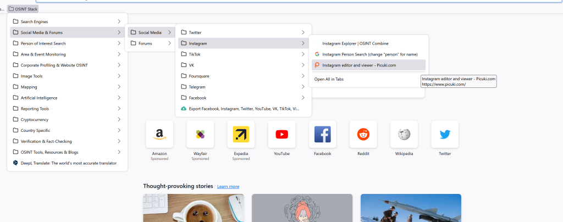The width and height of the screenshot is (563, 222).
Task: Open the OSINT Stack bookmarks folder
Action: (23, 9)
